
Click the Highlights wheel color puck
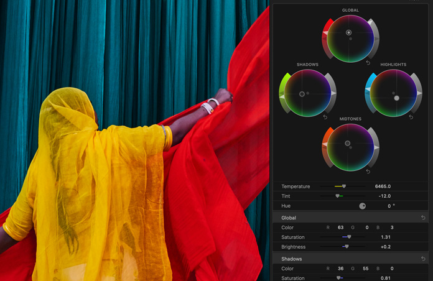[x=397, y=98]
